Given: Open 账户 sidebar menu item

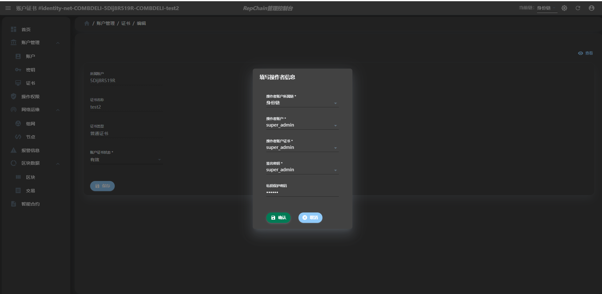Looking at the screenshot, I should tap(31, 56).
